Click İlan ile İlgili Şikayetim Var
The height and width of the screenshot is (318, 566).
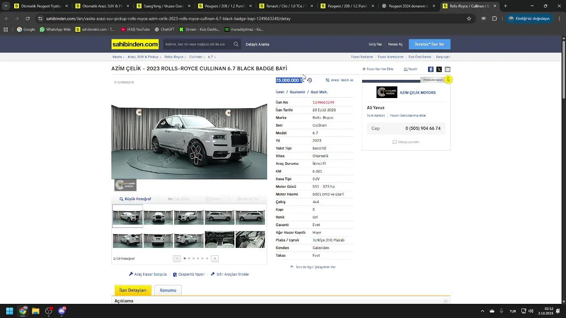pyautogui.click(x=313, y=267)
